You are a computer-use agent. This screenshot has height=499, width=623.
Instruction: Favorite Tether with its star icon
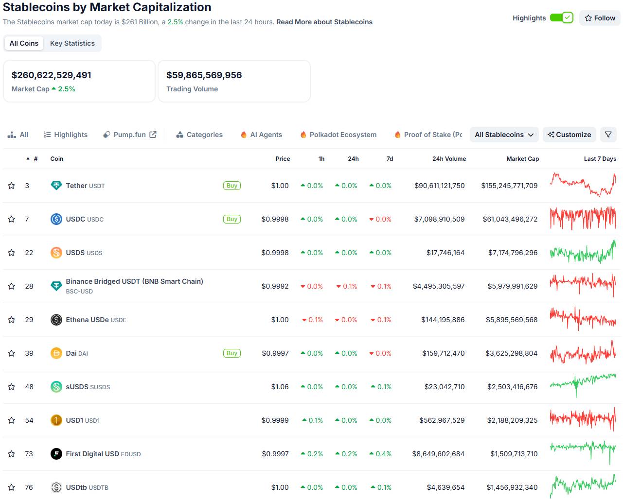click(x=11, y=186)
